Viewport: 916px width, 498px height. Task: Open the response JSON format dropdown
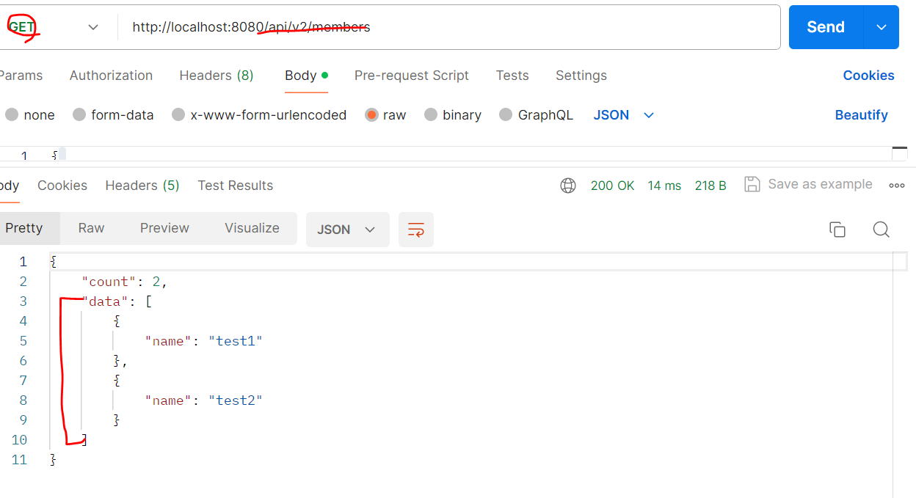pos(347,230)
